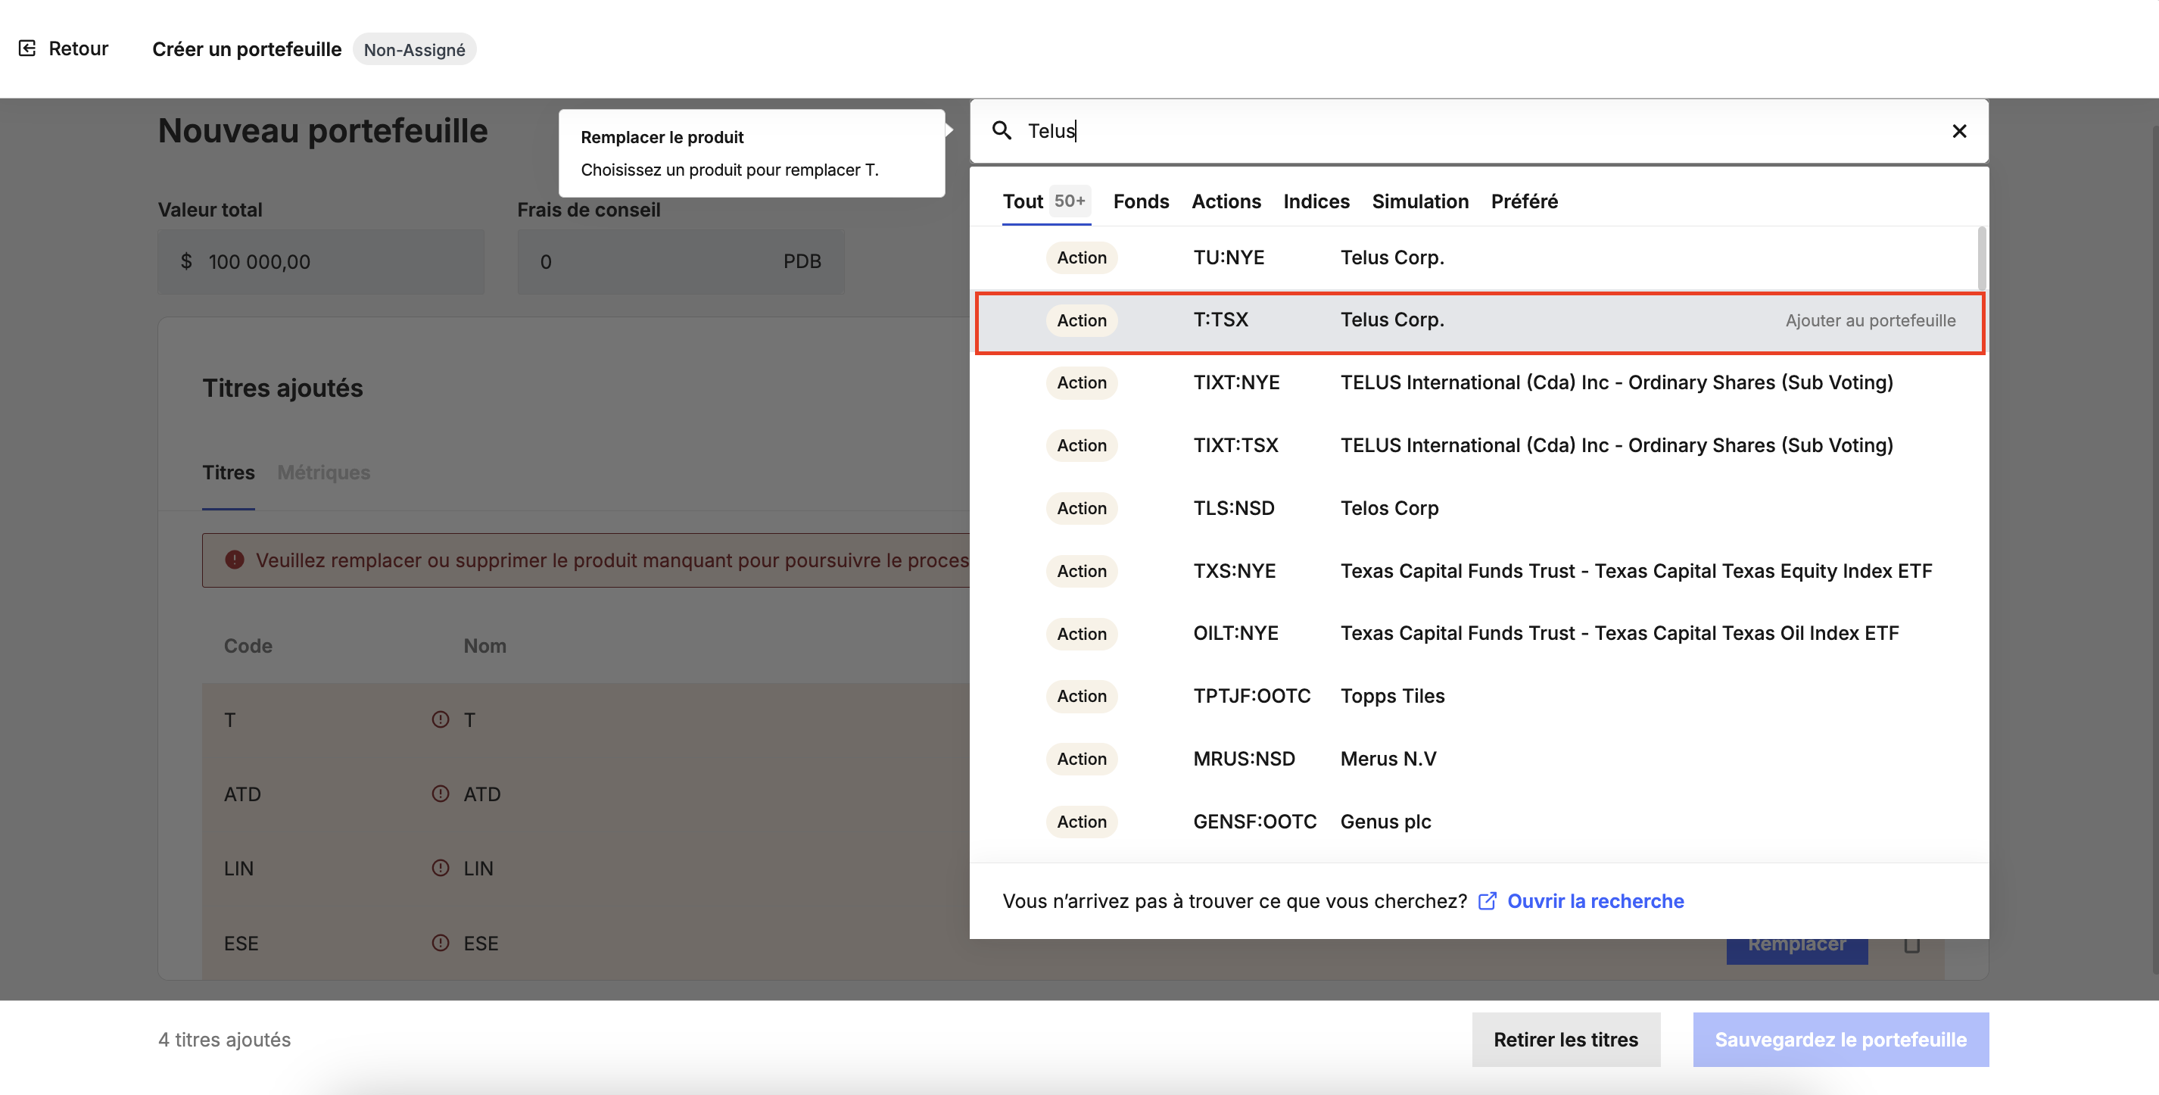The image size is (2159, 1095).
Task: Open the Ouvrir la recherche link
Action: pyautogui.click(x=1595, y=901)
